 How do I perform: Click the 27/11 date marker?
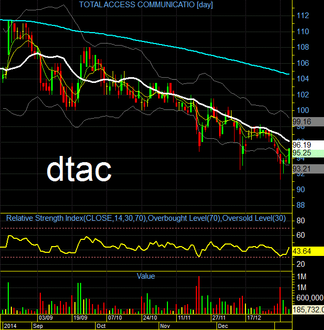219,318
